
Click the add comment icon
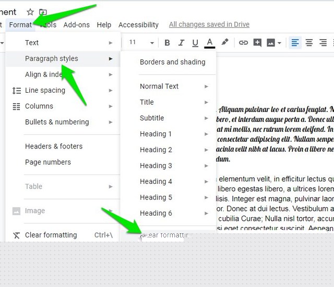click(x=257, y=43)
